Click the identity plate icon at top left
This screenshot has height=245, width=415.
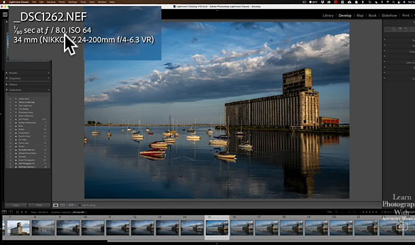pyautogui.click(x=5, y=14)
